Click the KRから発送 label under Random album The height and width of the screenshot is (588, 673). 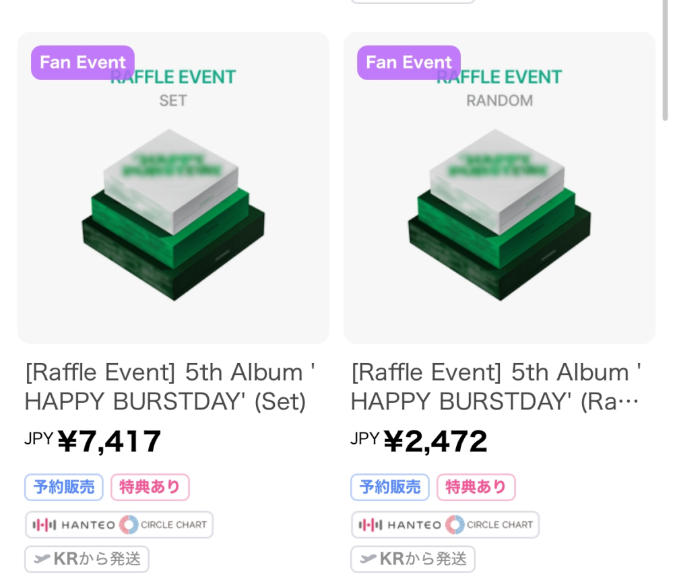[x=423, y=559]
